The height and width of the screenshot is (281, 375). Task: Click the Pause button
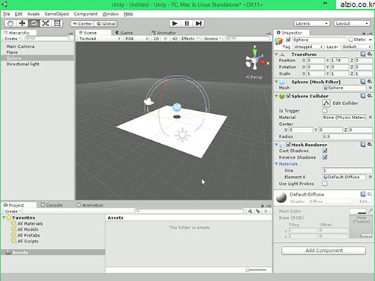[x=187, y=23]
